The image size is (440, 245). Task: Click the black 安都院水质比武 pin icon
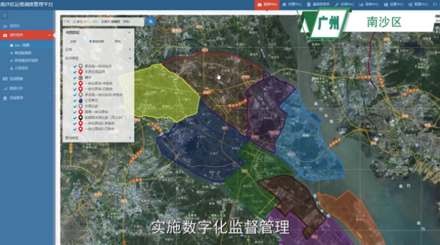coord(81,117)
